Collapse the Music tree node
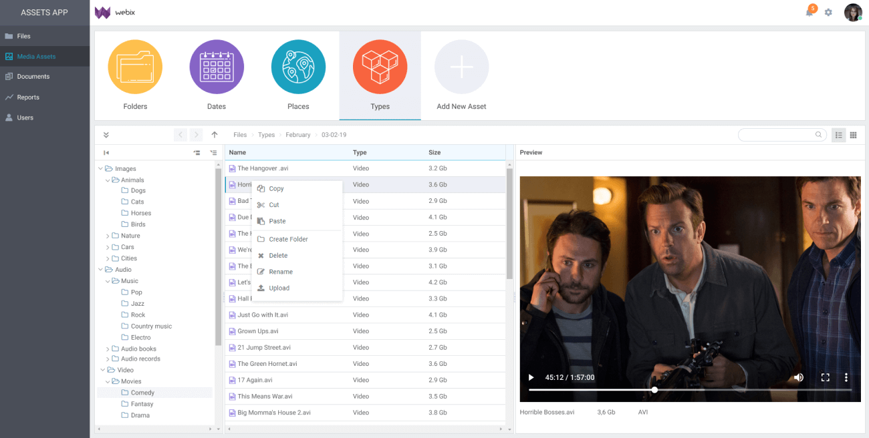This screenshot has height=438, width=869. (107, 281)
